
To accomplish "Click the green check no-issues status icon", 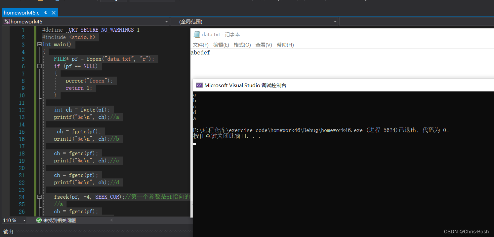I will (x=39, y=220).
